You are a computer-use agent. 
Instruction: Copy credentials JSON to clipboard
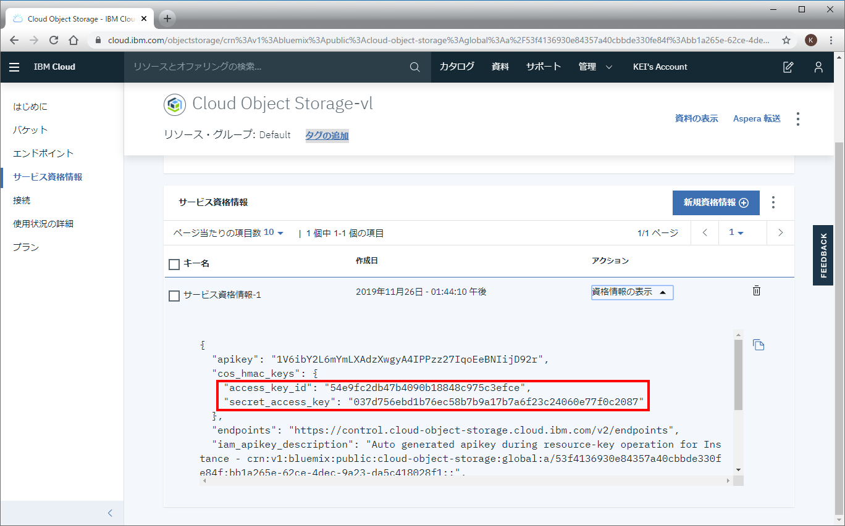pyautogui.click(x=759, y=345)
